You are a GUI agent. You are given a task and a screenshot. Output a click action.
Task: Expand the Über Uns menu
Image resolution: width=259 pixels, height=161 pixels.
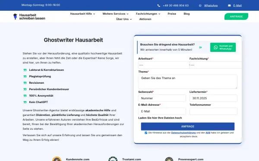click(124, 19)
